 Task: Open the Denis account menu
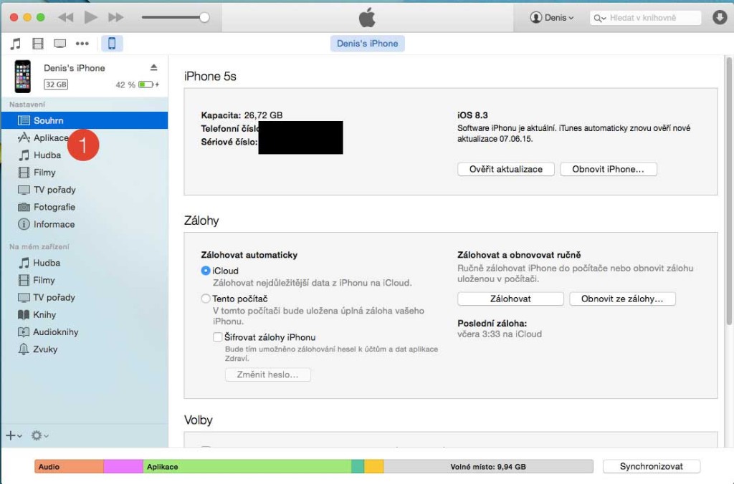coord(551,18)
